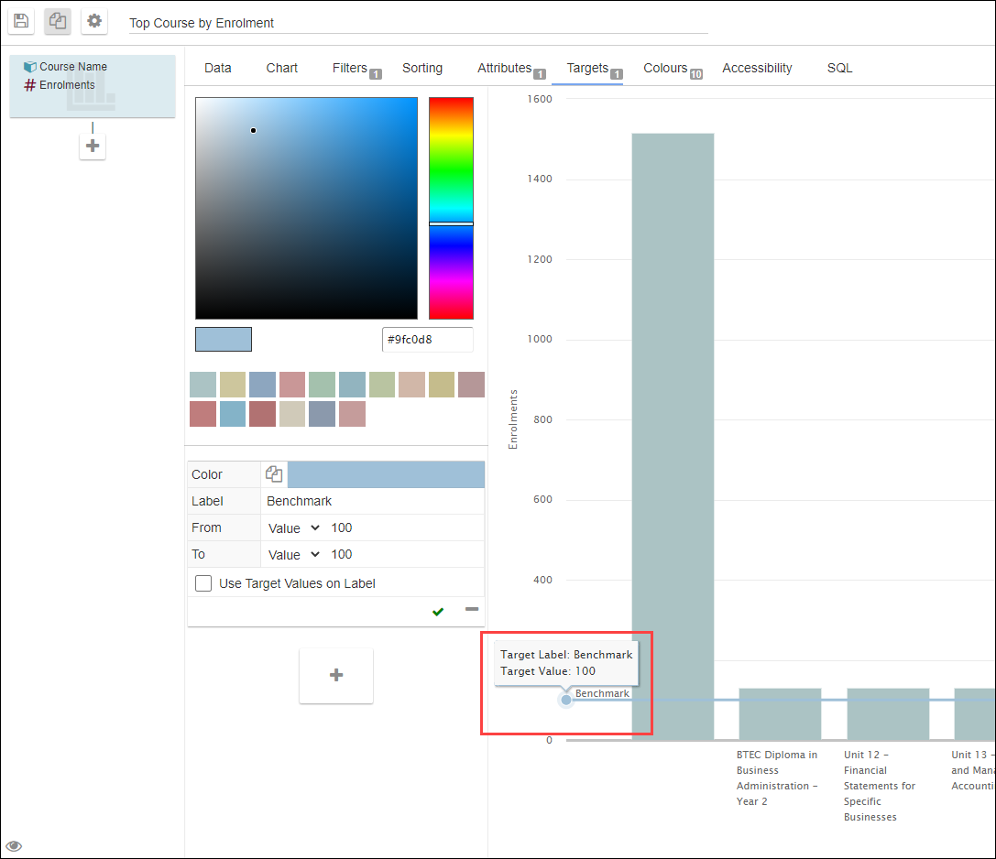Open the Accessibility tab

click(757, 68)
